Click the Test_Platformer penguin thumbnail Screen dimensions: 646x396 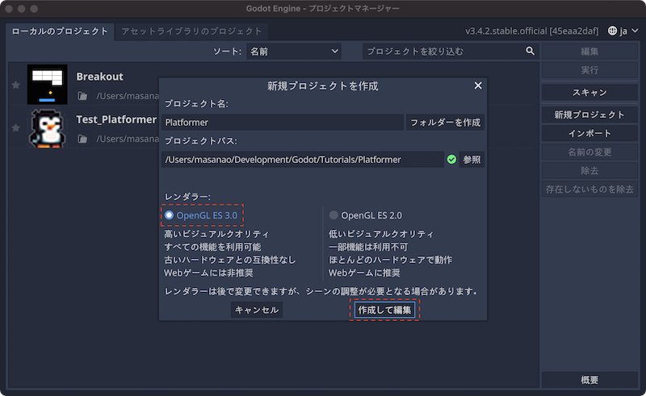[48, 127]
